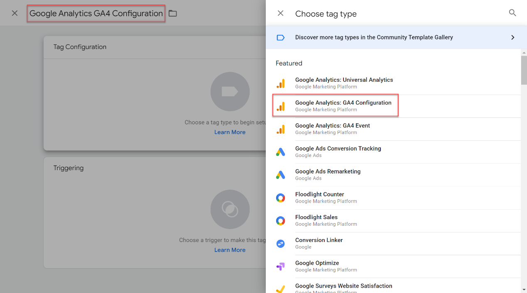Click the Google Ads Remarketing icon
527x293 pixels.
281,175
